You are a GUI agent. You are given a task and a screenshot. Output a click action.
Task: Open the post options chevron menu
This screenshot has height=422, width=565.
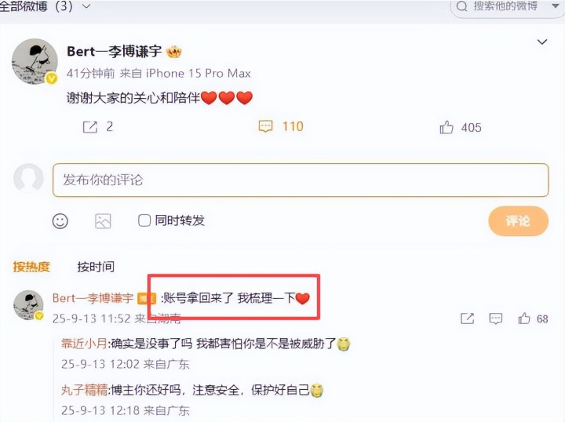click(542, 42)
